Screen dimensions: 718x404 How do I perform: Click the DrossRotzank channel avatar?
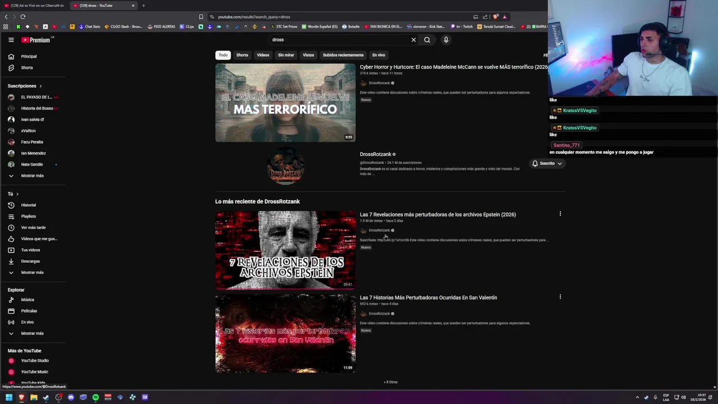tap(286, 167)
